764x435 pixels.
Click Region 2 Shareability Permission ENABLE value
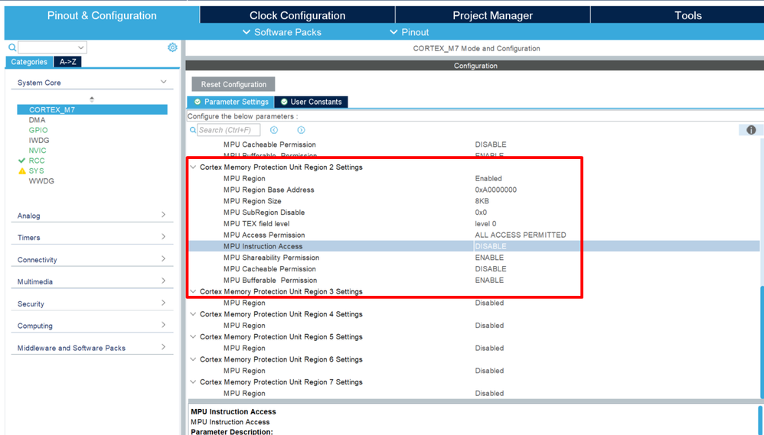489,258
